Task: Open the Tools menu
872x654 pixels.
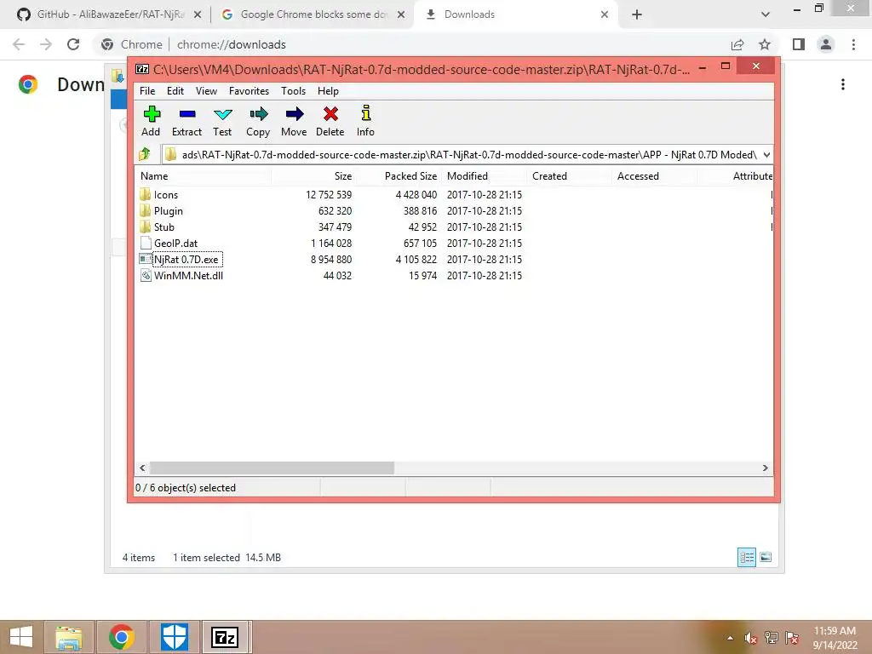Action: point(293,90)
